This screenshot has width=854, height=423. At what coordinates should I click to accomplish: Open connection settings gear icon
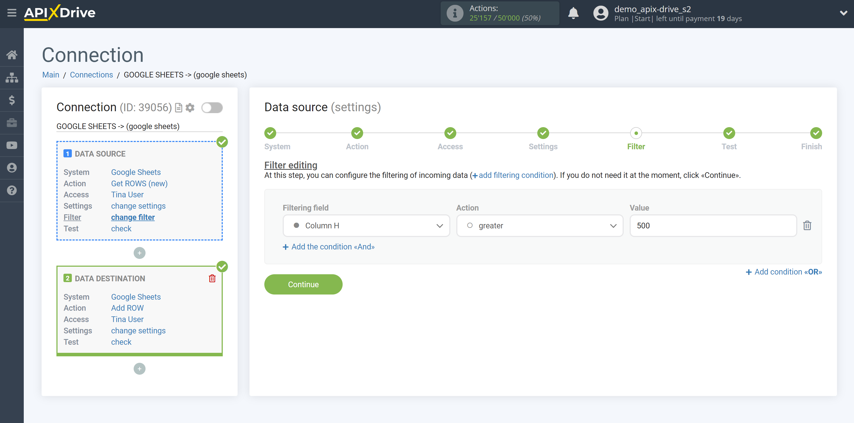[190, 108]
